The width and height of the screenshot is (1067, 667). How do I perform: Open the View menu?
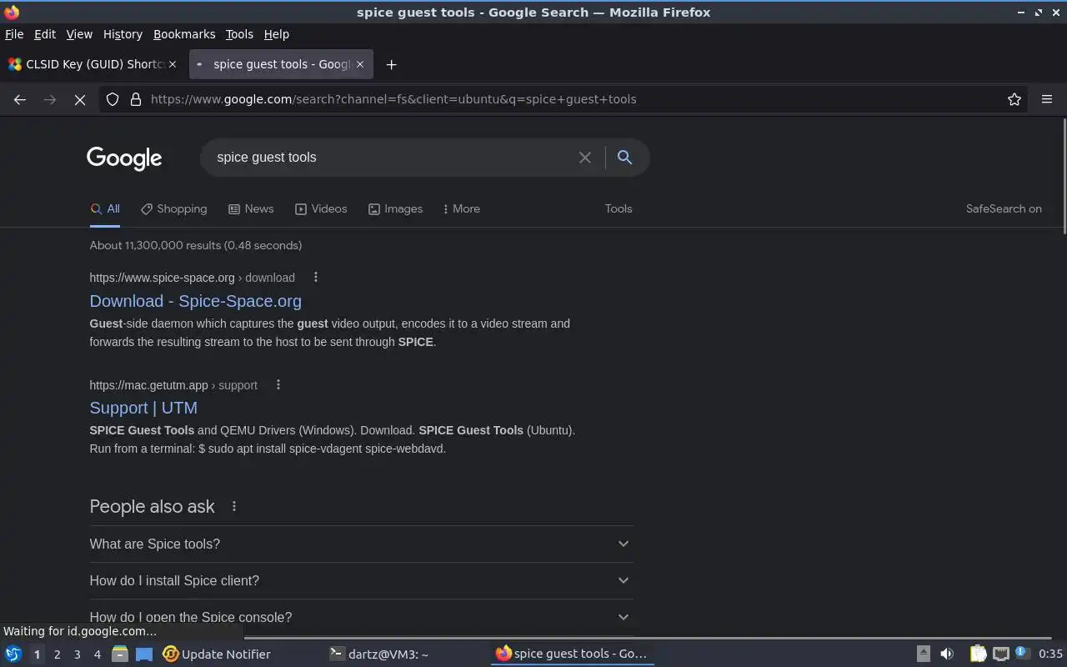click(79, 34)
